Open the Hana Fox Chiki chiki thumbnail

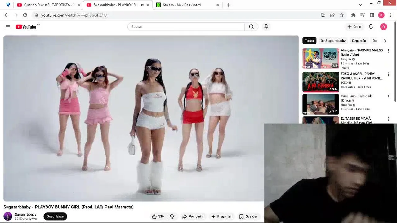(x=321, y=104)
